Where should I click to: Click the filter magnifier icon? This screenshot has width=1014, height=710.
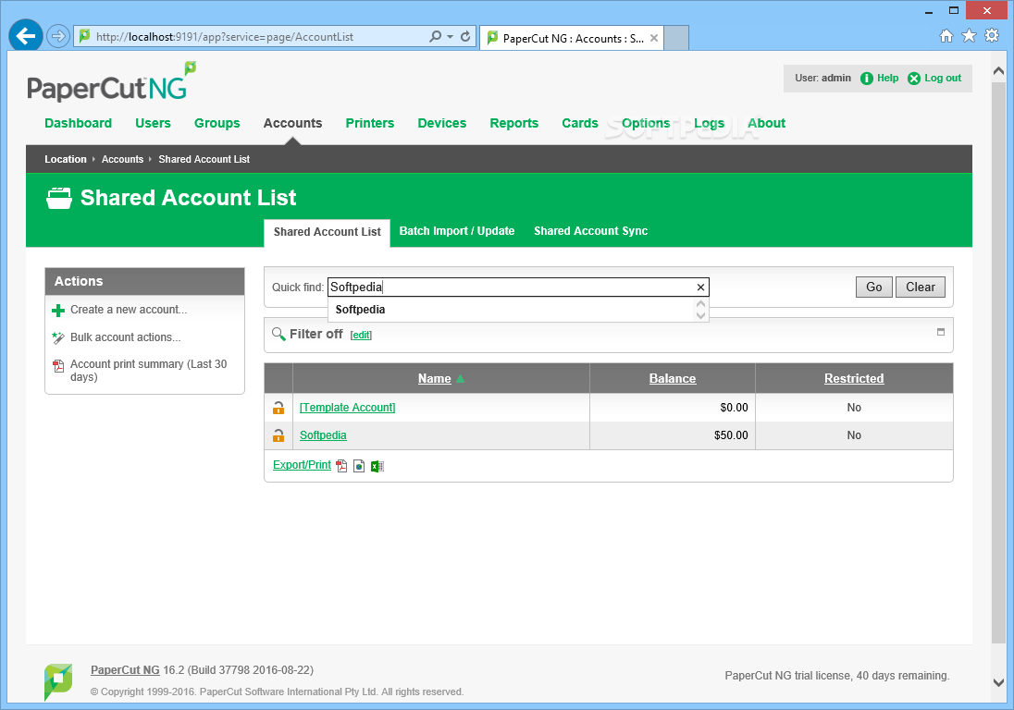click(278, 334)
